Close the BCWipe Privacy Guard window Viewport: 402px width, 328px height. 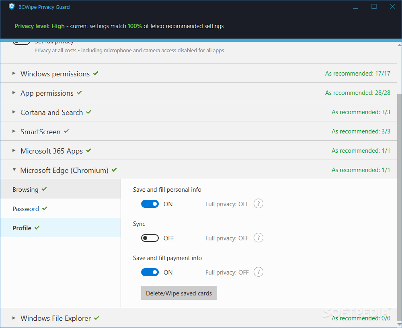pos(392,7)
